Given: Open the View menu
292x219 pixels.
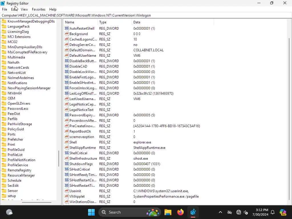Looking at the screenshot, I should pos(24,9).
